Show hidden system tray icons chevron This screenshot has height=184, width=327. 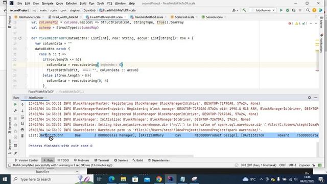tap(261, 179)
